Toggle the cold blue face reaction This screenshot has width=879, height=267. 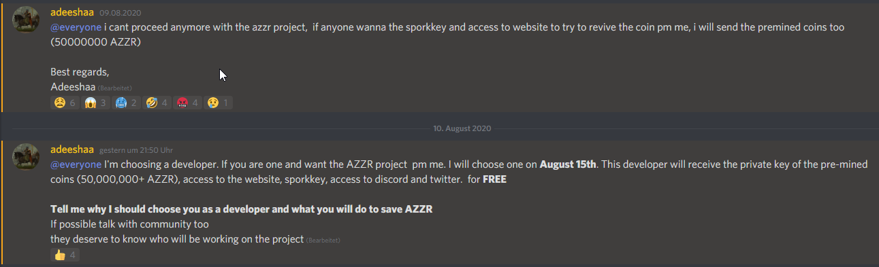click(127, 103)
